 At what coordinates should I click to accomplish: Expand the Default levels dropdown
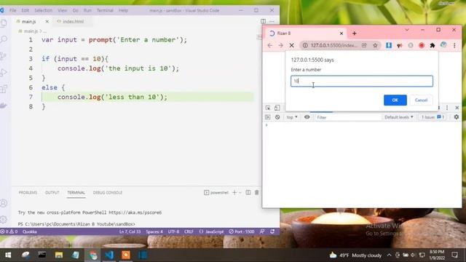(399, 117)
